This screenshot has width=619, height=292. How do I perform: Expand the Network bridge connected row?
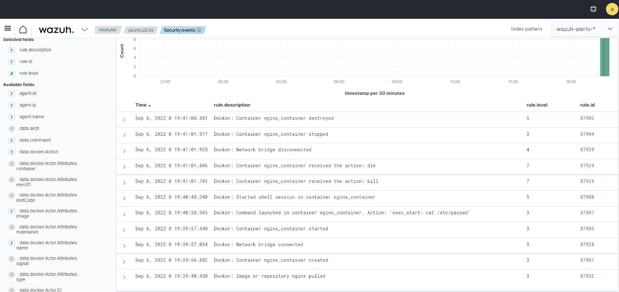click(x=124, y=246)
